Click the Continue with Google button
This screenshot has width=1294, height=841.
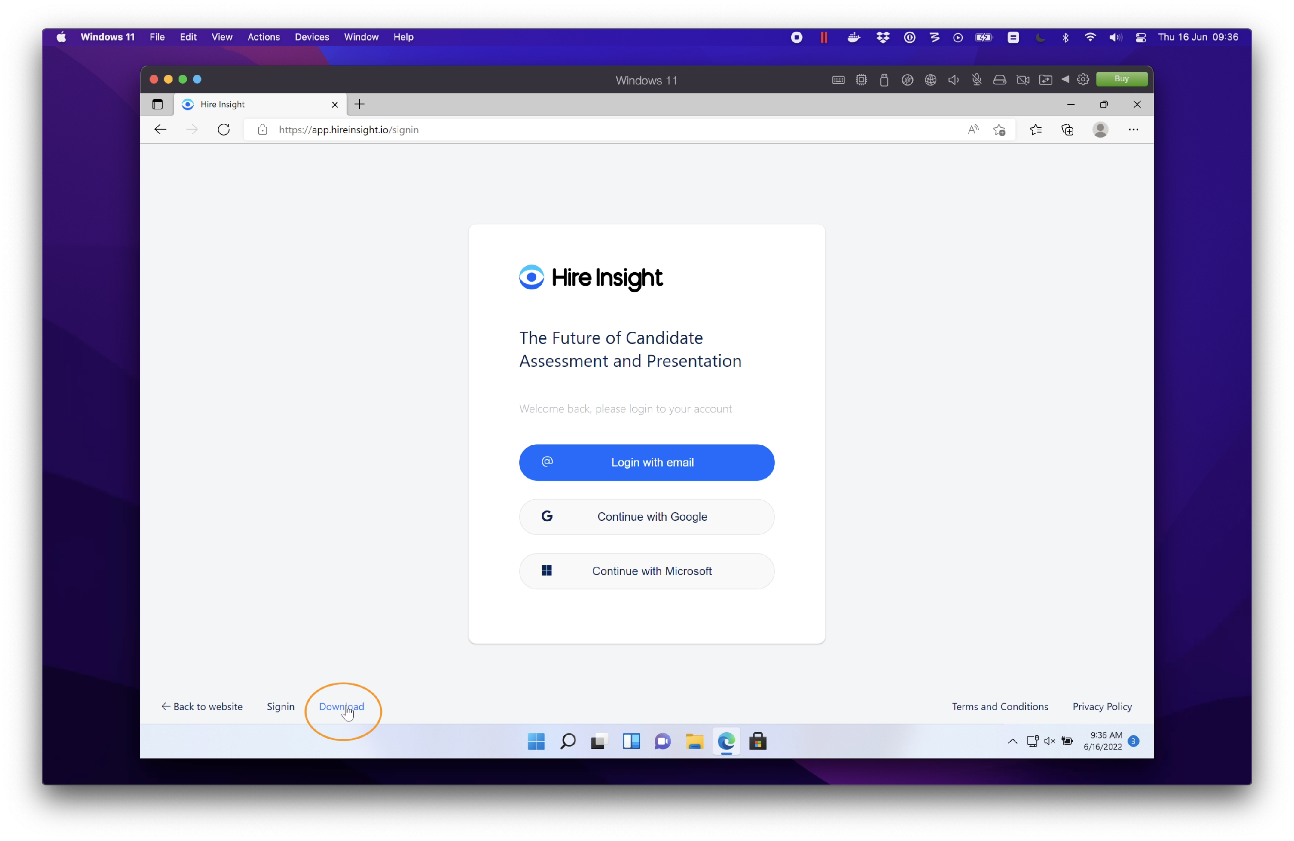click(647, 516)
